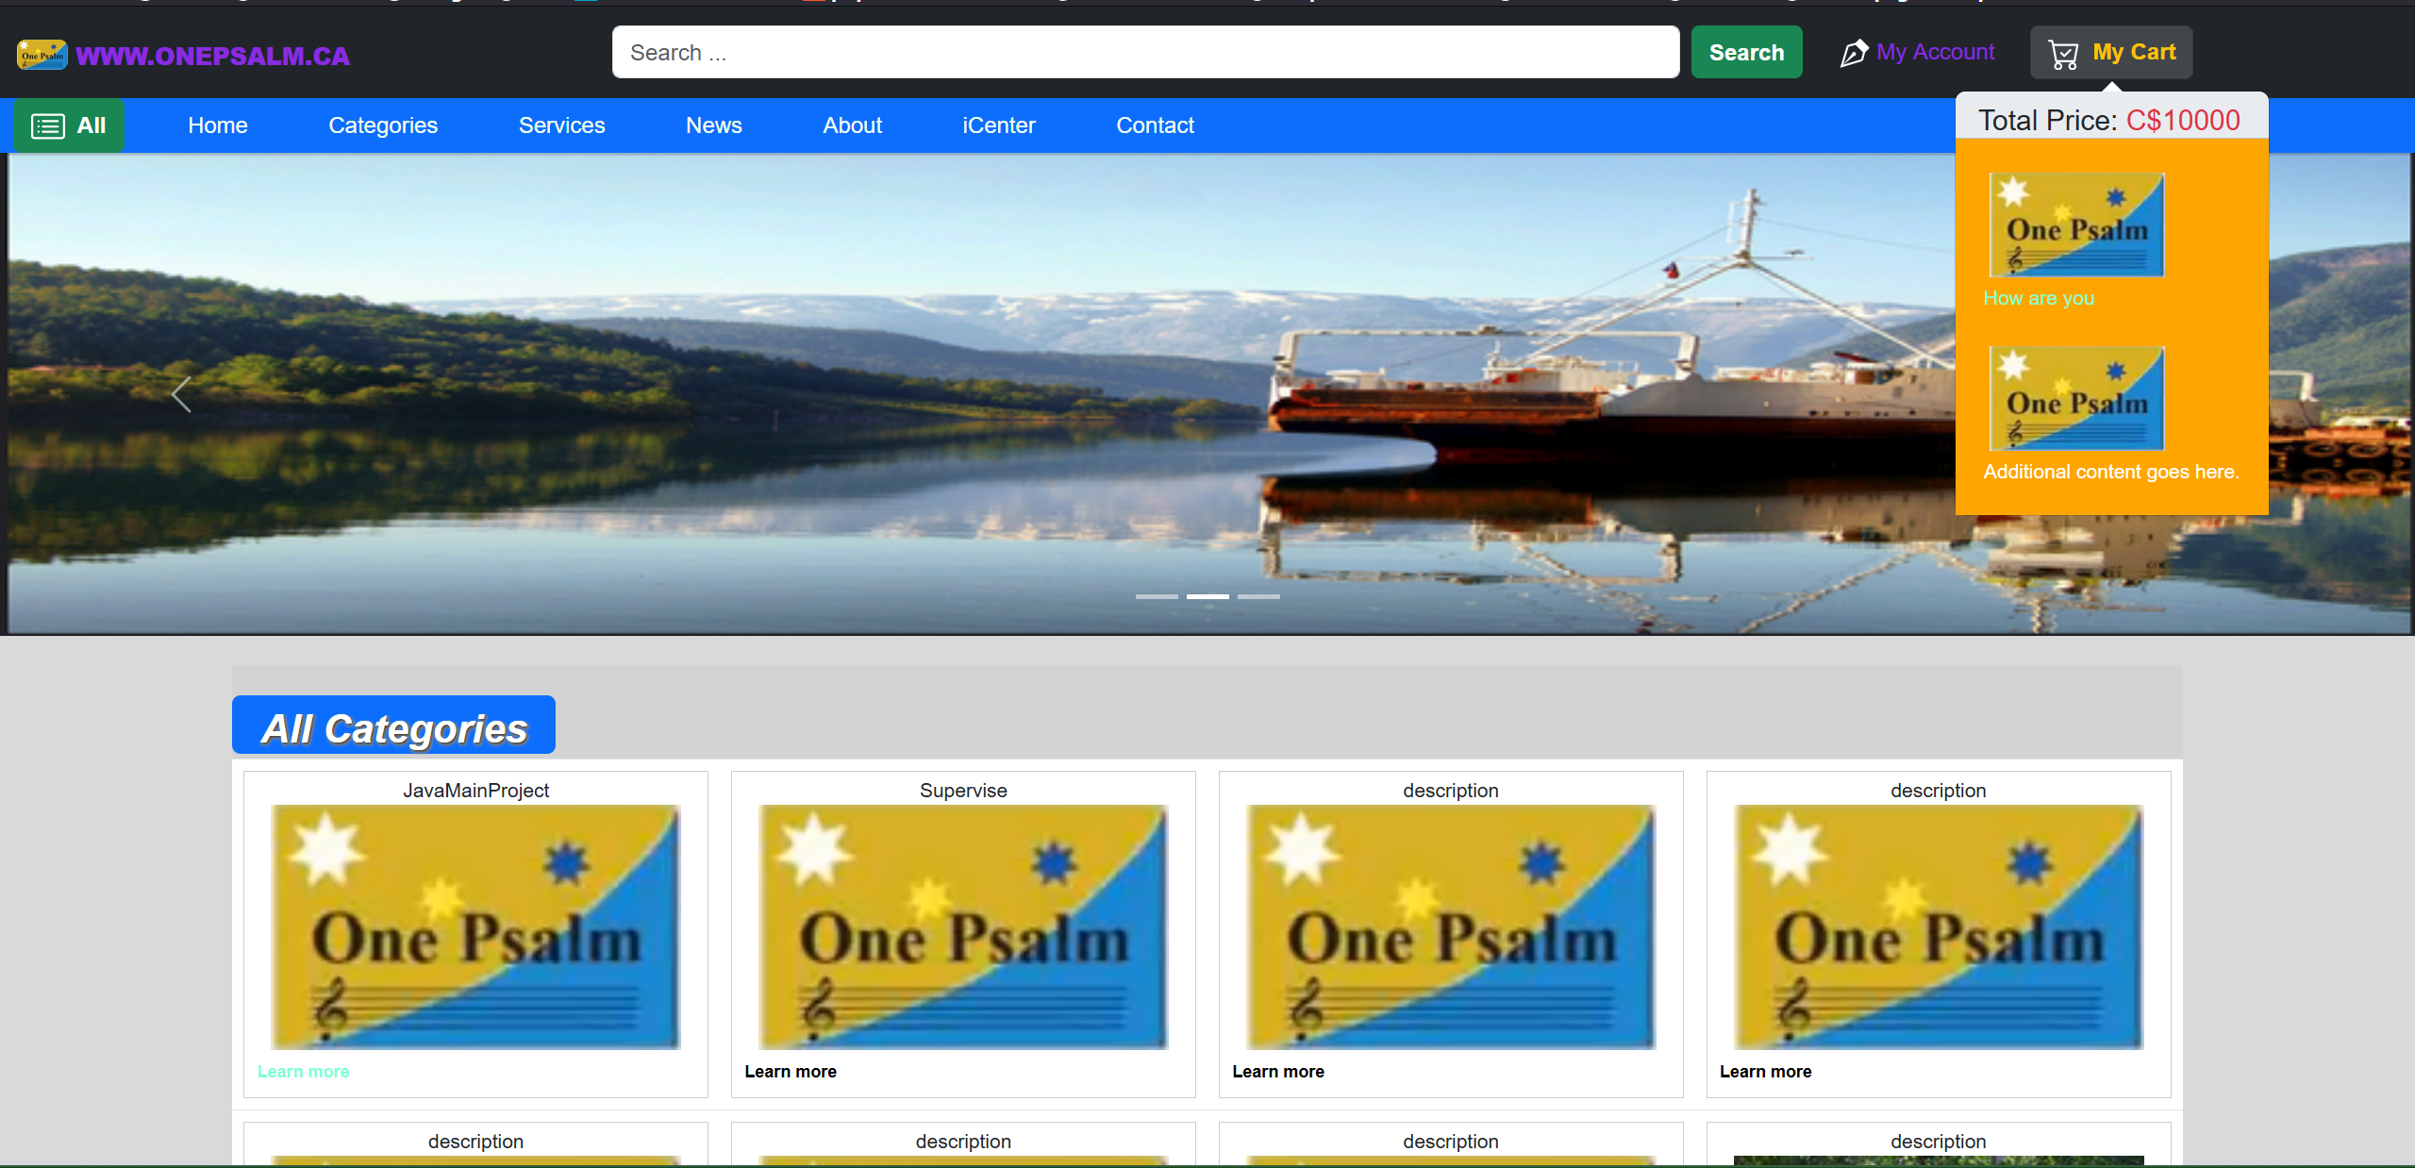2415x1168 pixels.
Task: Click the previous slide arrow on carousel
Action: (181, 394)
